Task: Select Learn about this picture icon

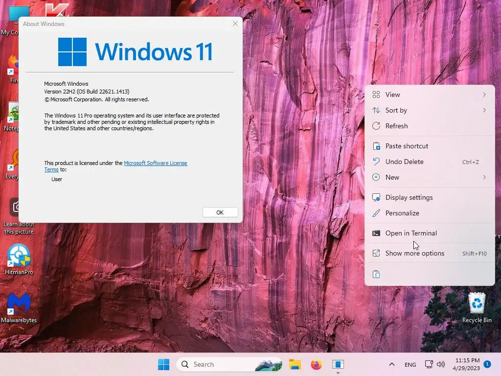Action: point(19,217)
